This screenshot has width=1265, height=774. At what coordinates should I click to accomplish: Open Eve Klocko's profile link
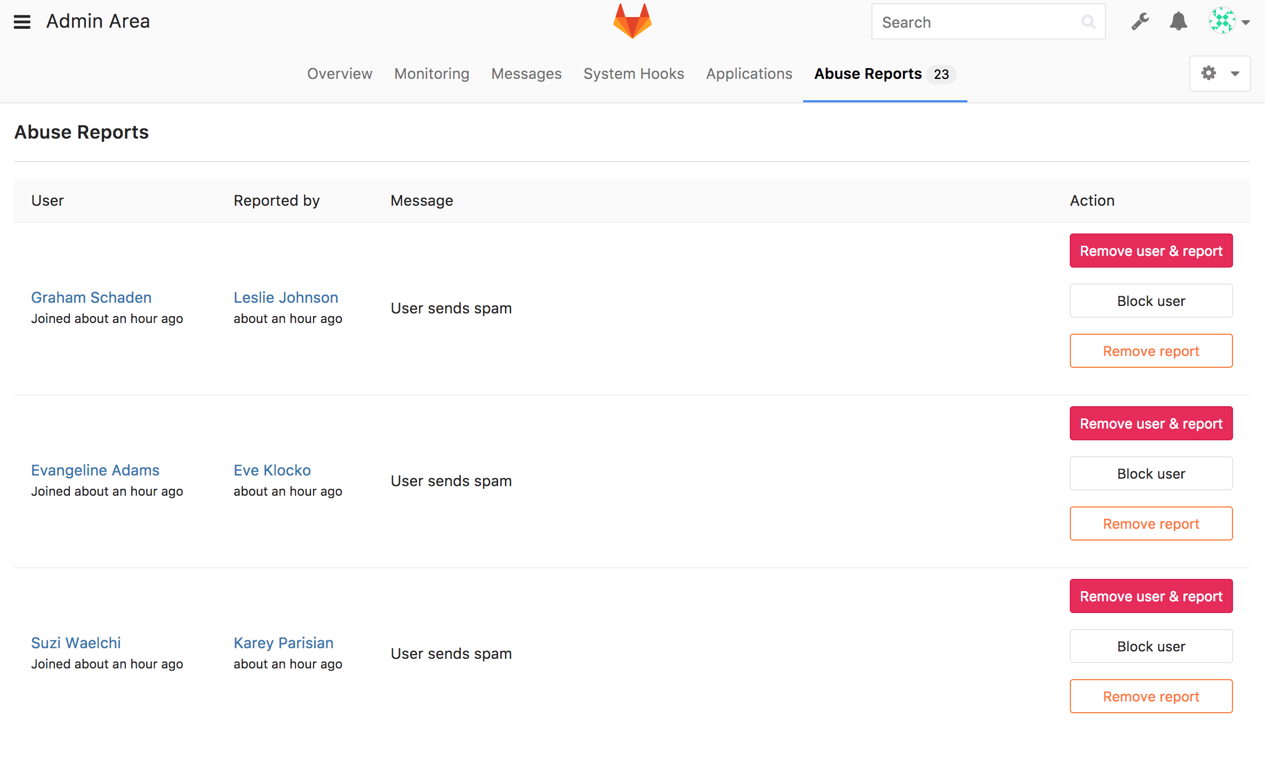coord(272,470)
